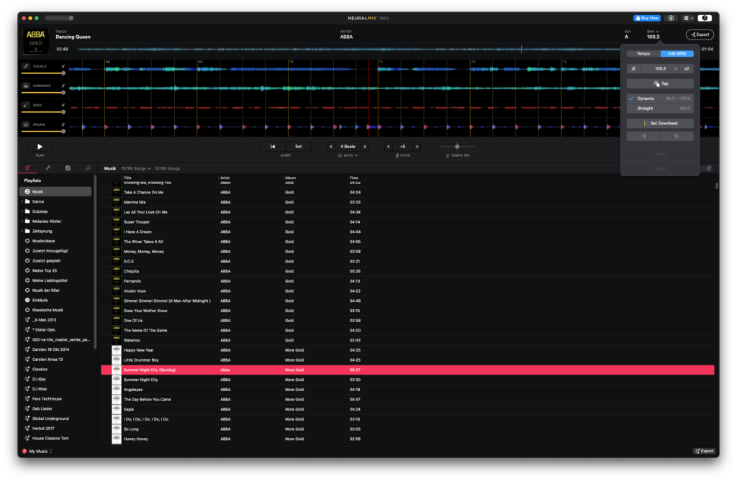737x481 pixels.
Task: Click the Bass guitar stem icon
Action: point(26,104)
